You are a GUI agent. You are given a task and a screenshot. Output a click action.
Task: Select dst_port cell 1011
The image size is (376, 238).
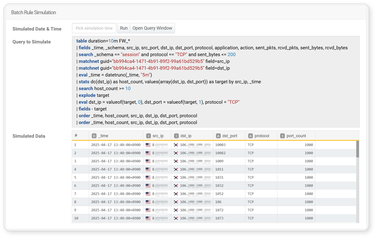tap(229, 169)
